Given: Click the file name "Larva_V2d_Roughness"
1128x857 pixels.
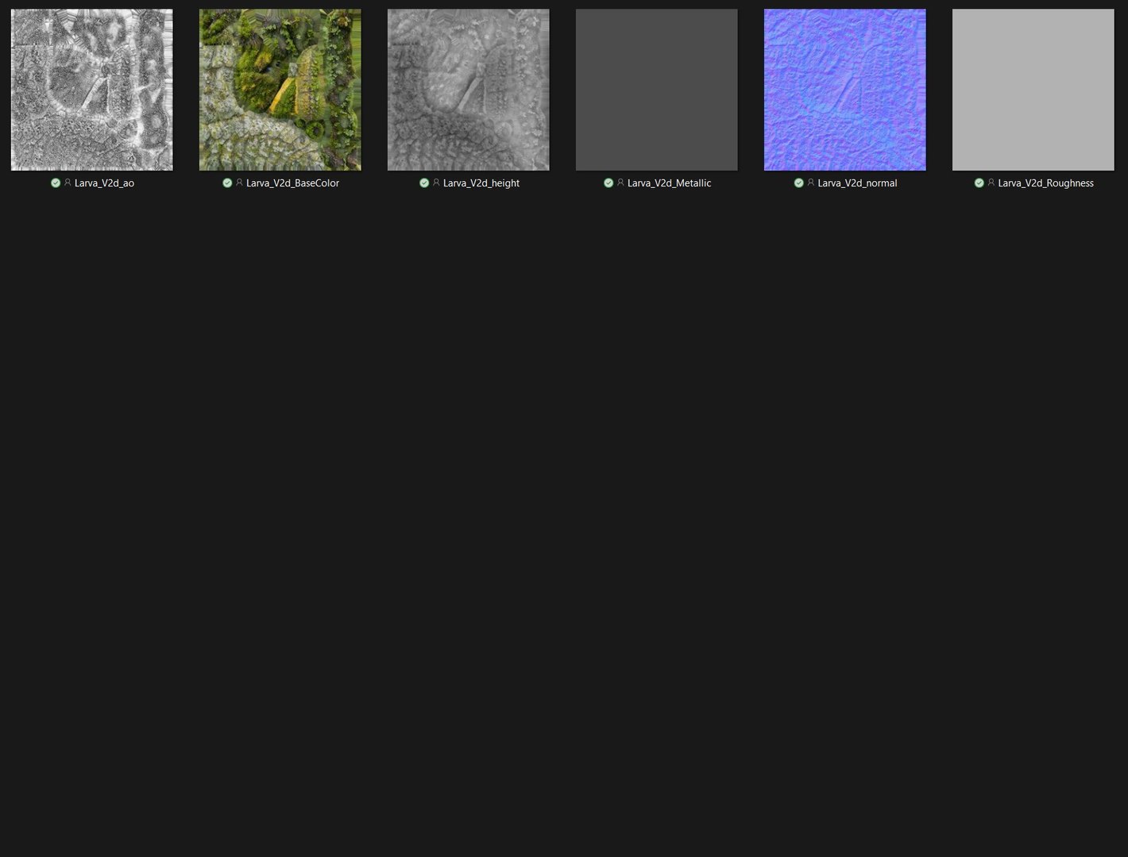Looking at the screenshot, I should pos(1046,183).
